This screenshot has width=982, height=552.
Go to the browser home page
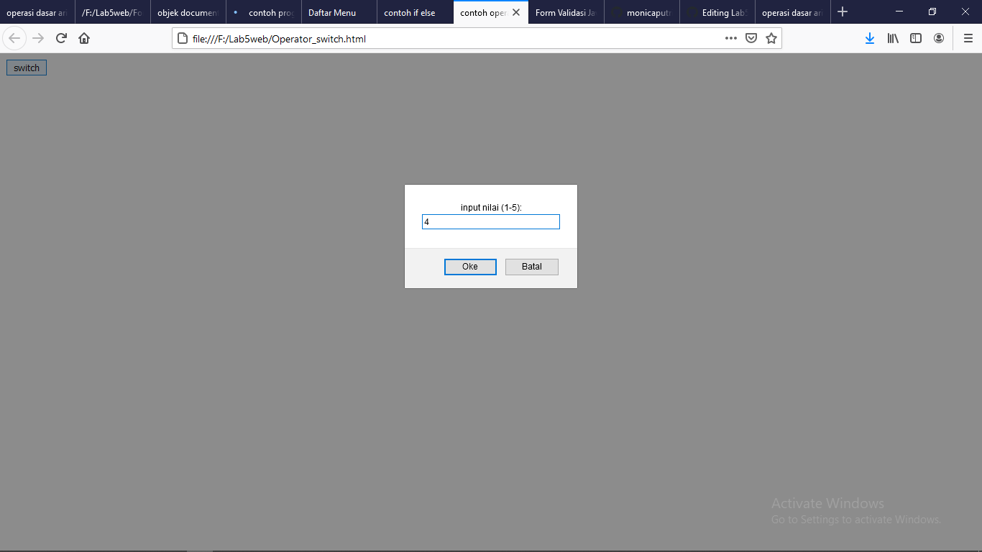click(84, 38)
